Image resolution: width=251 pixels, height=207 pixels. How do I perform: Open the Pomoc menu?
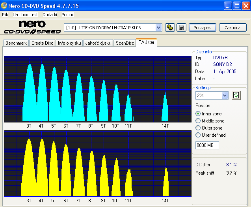[x=67, y=15]
